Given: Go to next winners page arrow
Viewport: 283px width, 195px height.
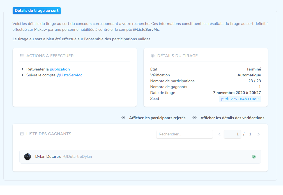Looking at the screenshot, I should pos(258,134).
